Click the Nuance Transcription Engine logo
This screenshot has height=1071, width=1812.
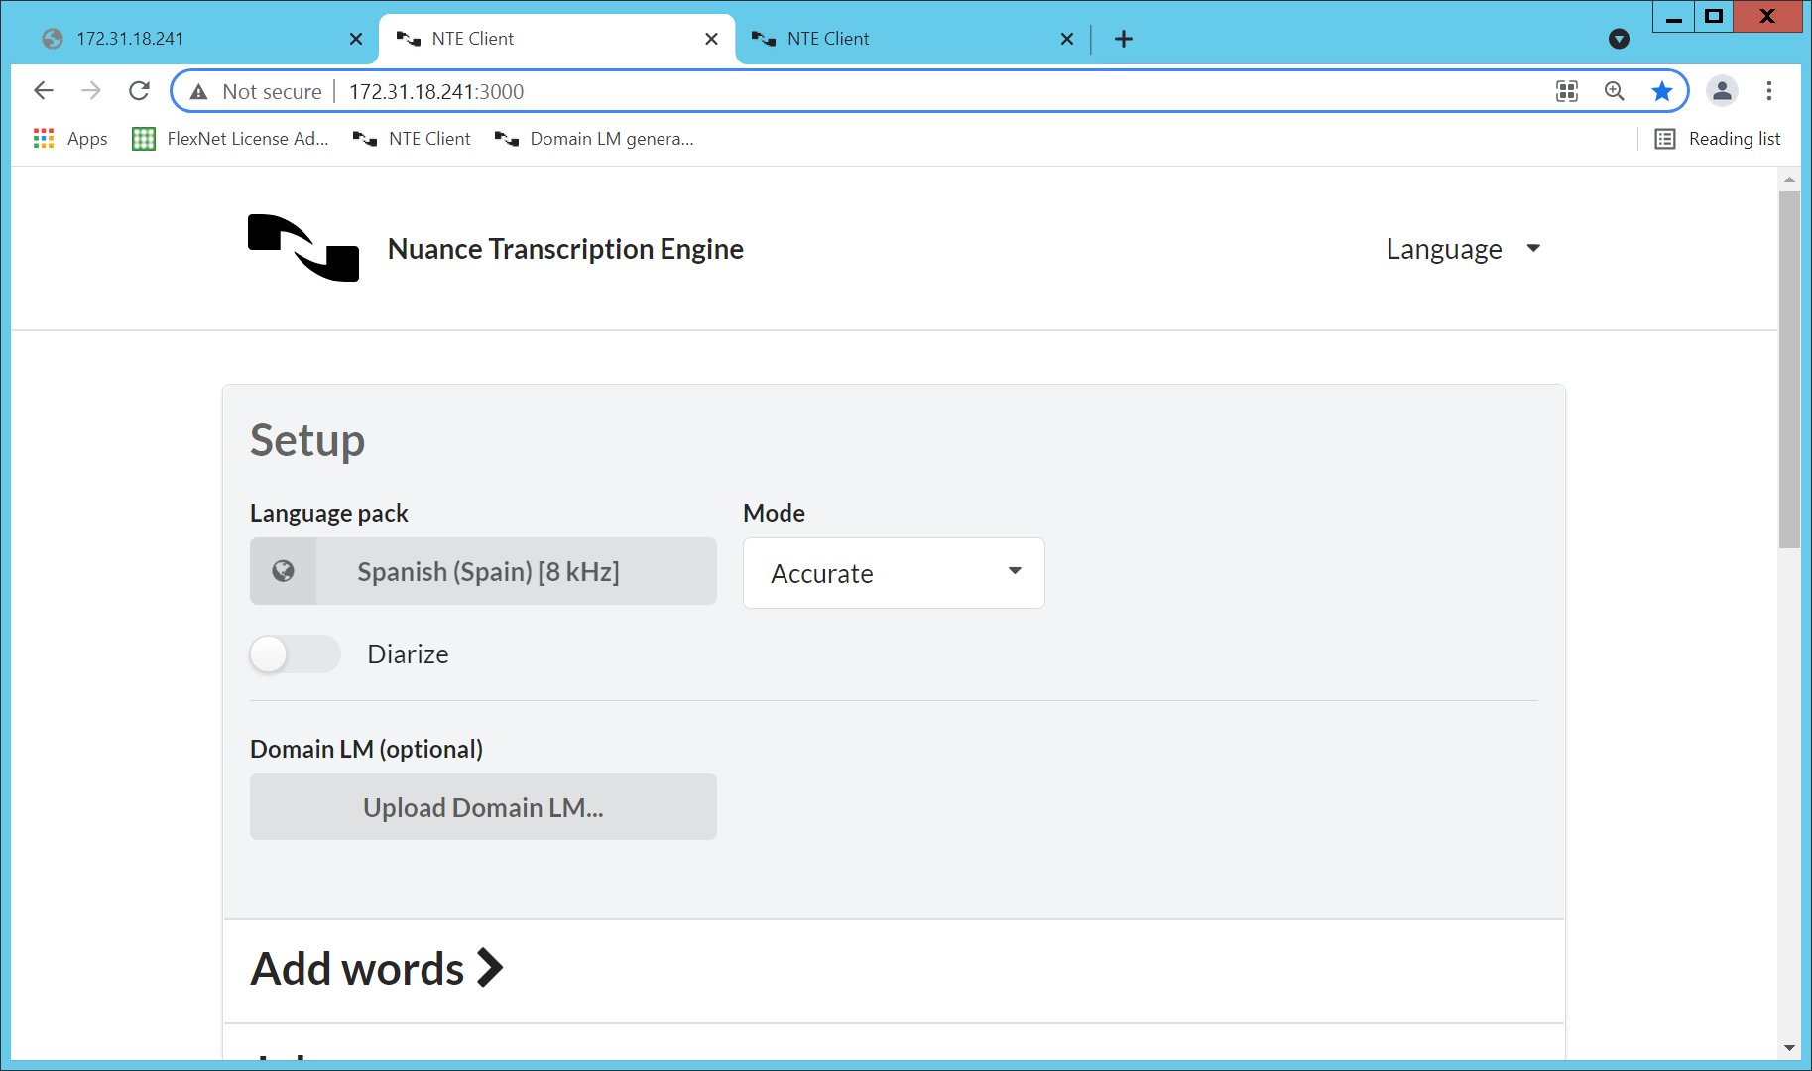point(301,249)
